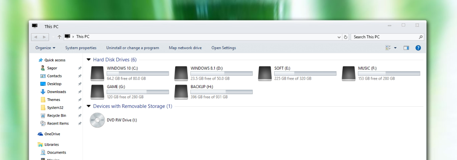This screenshot has height=160, width=457.
Task: Click Open Settings in toolbar
Action: pyautogui.click(x=224, y=48)
